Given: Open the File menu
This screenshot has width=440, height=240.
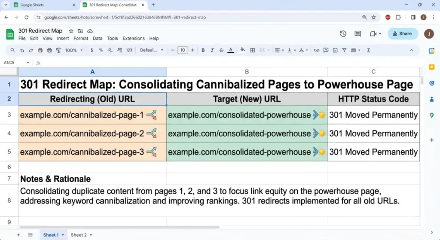Looking at the screenshot, I should pyautogui.click(x=22, y=38).
